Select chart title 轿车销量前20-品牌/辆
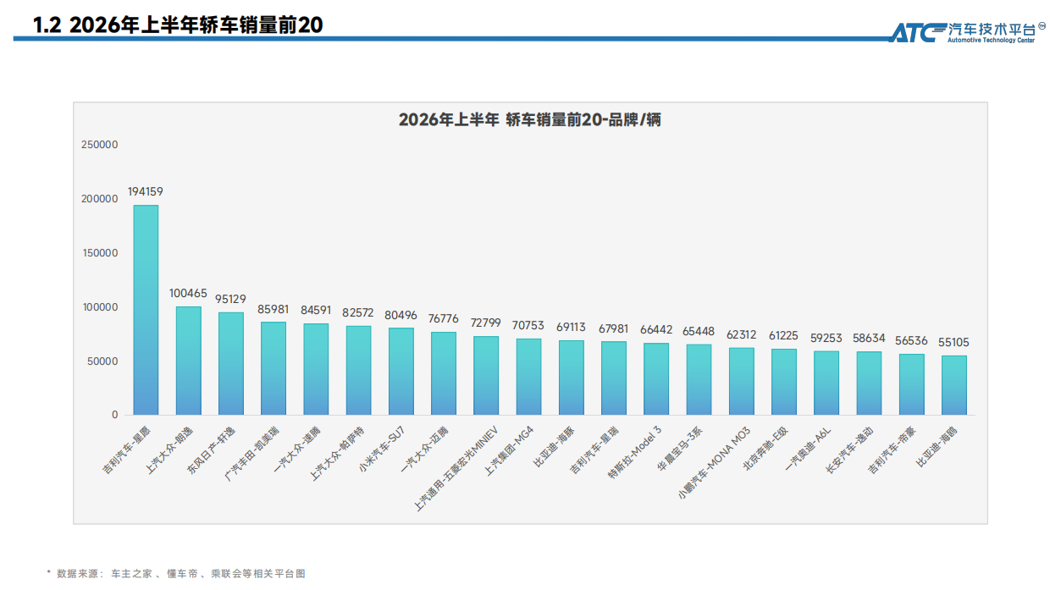 pyautogui.click(x=583, y=120)
